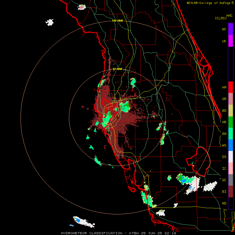Screen dimensions: 235x235
Task: Click the "50 NMI" range ring label
Action: (117, 69)
